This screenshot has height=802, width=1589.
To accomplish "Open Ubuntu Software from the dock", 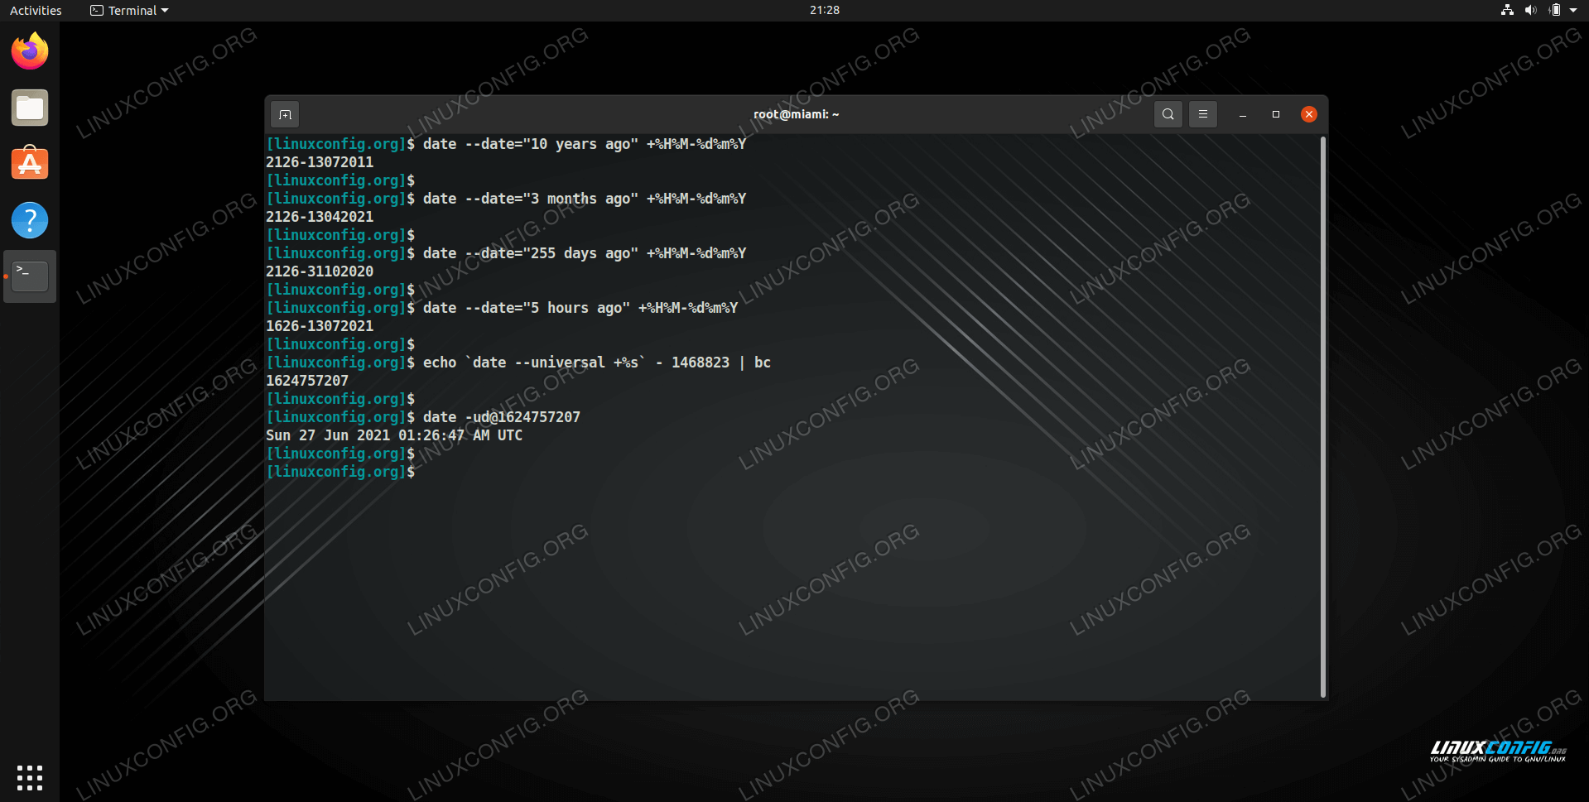I will 30,164.
